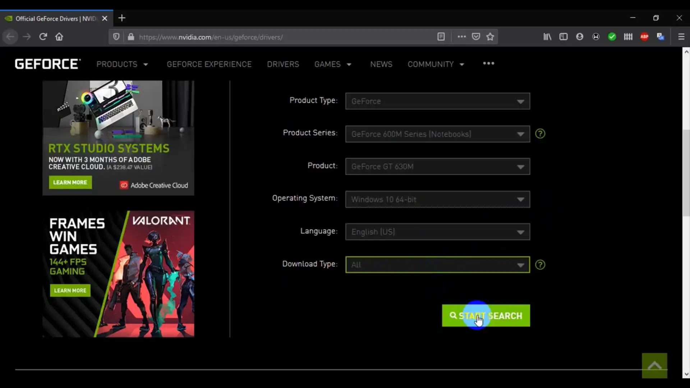This screenshot has width=690, height=388.
Task: Bookmark this page with star icon
Action: pyautogui.click(x=490, y=37)
